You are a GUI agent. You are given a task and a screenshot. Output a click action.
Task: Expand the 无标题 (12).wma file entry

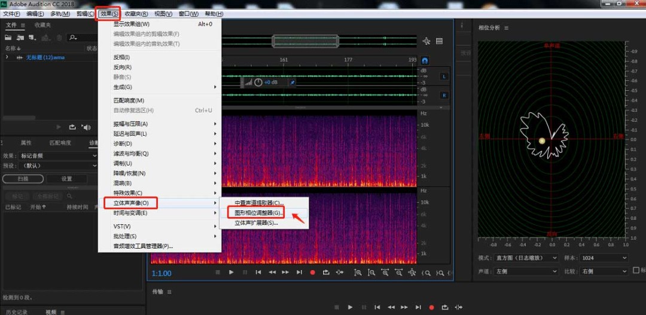pos(7,57)
